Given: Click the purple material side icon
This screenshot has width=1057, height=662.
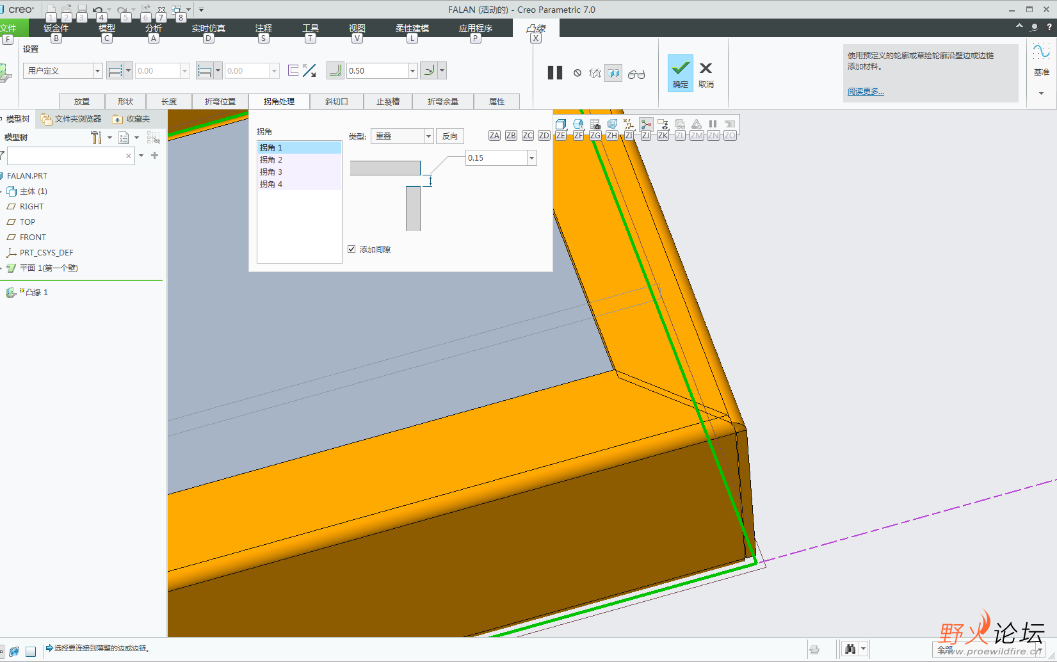Looking at the screenshot, I should (x=293, y=70).
